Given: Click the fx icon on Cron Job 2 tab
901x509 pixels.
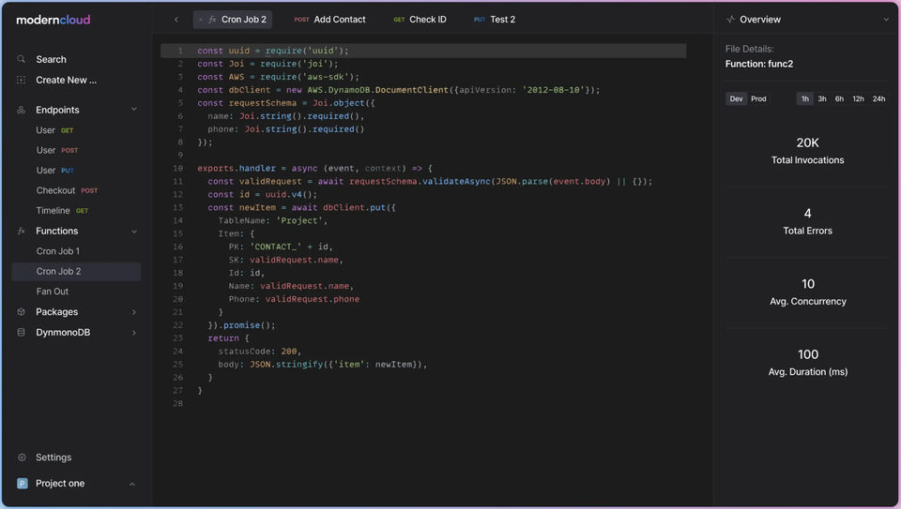Looking at the screenshot, I should click(x=213, y=20).
